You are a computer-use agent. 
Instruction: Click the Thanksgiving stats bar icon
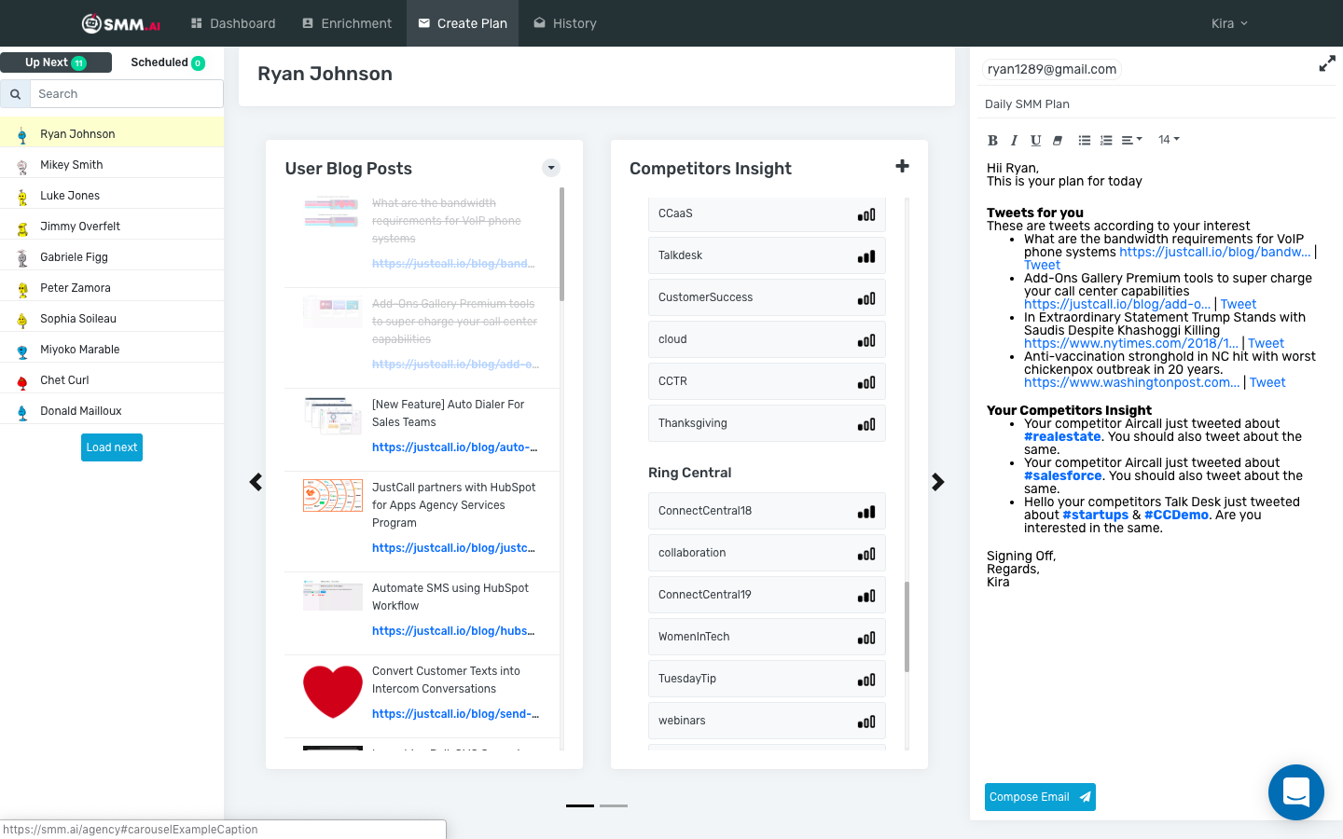pos(866,424)
